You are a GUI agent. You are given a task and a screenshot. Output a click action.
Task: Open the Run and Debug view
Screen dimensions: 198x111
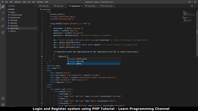3,26
